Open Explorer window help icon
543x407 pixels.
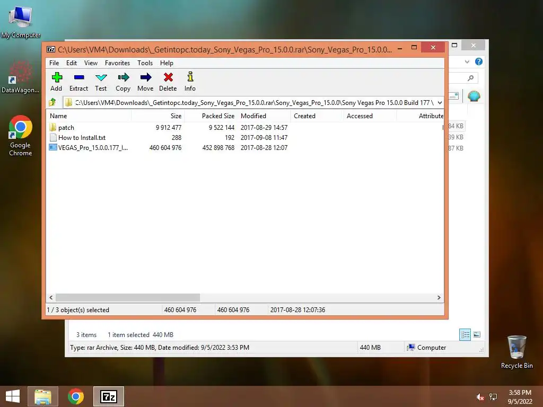(x=479, y=61)
